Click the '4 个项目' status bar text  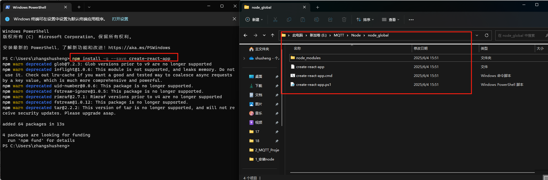[x=250, y=178]
